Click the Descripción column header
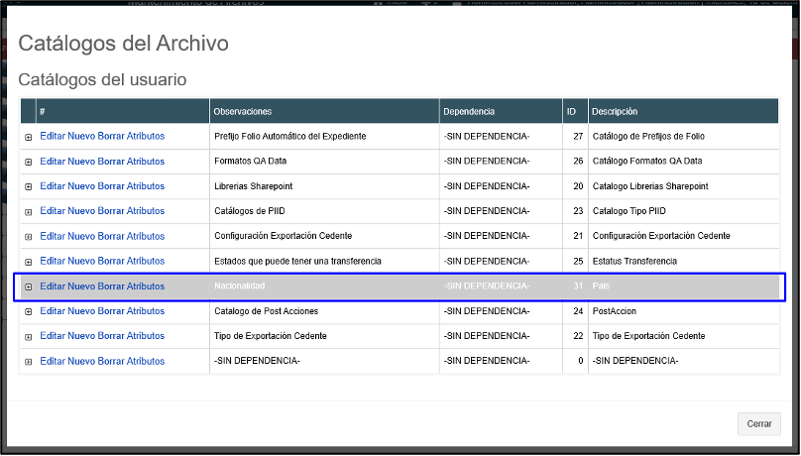Screen dimensions: 801x456 tap(615, 111)
